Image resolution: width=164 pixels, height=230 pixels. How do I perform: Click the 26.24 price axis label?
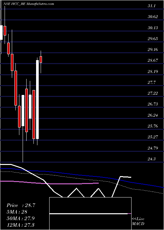(153, 115)
